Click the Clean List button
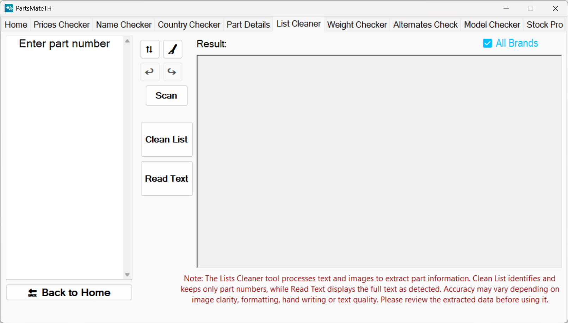 [x=167, y=139]
